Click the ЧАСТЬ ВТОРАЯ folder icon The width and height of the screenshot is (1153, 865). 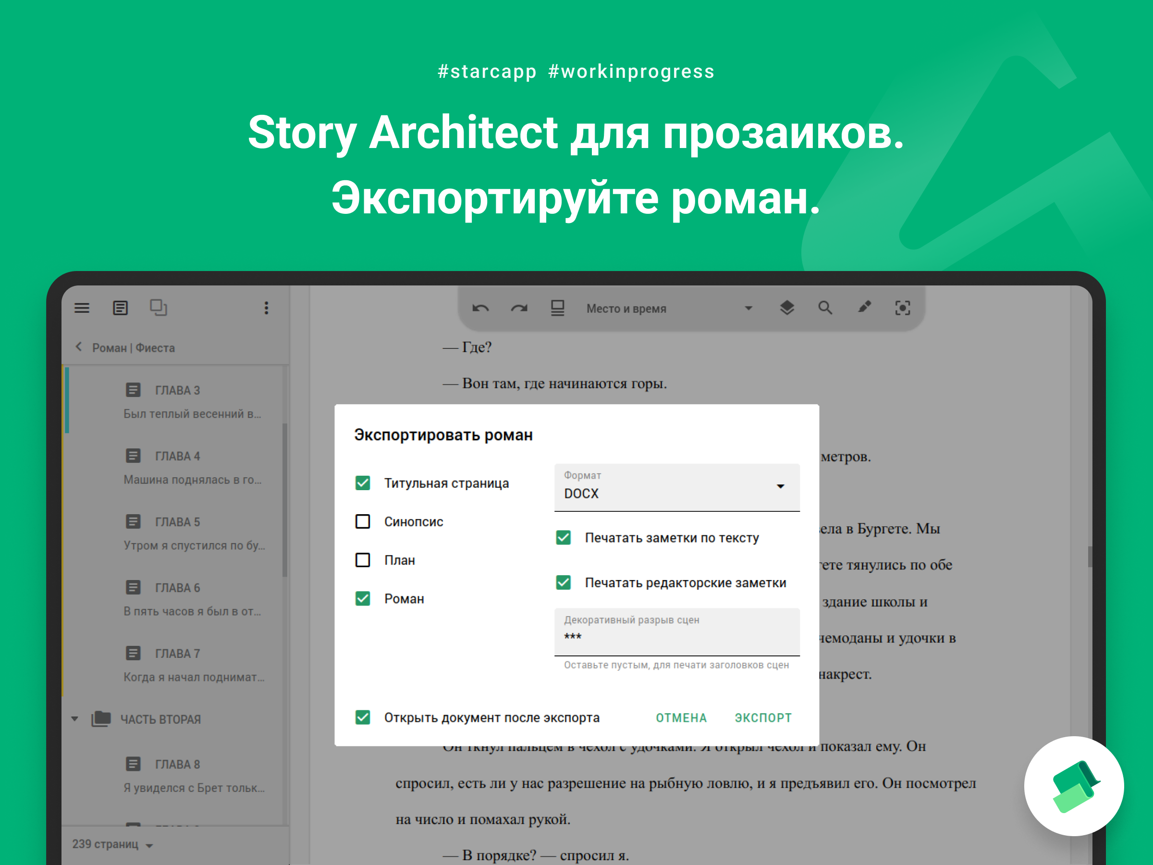coord(101,718)
